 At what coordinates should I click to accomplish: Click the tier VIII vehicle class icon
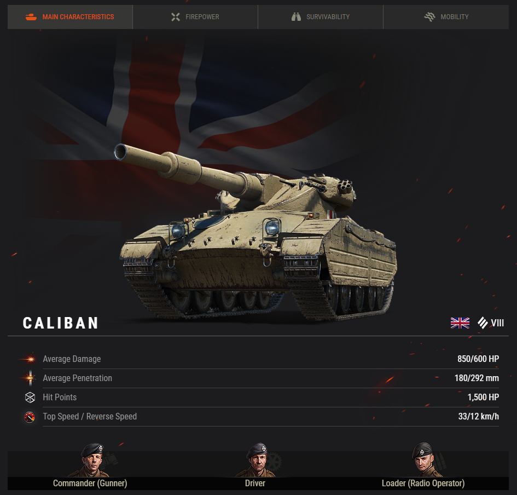pyautogui.click(x=483, y=323)
